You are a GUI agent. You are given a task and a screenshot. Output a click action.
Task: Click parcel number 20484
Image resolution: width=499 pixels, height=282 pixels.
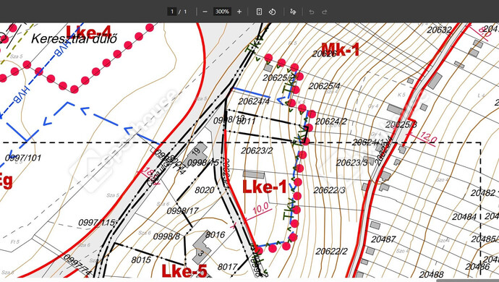click(464, 217)
